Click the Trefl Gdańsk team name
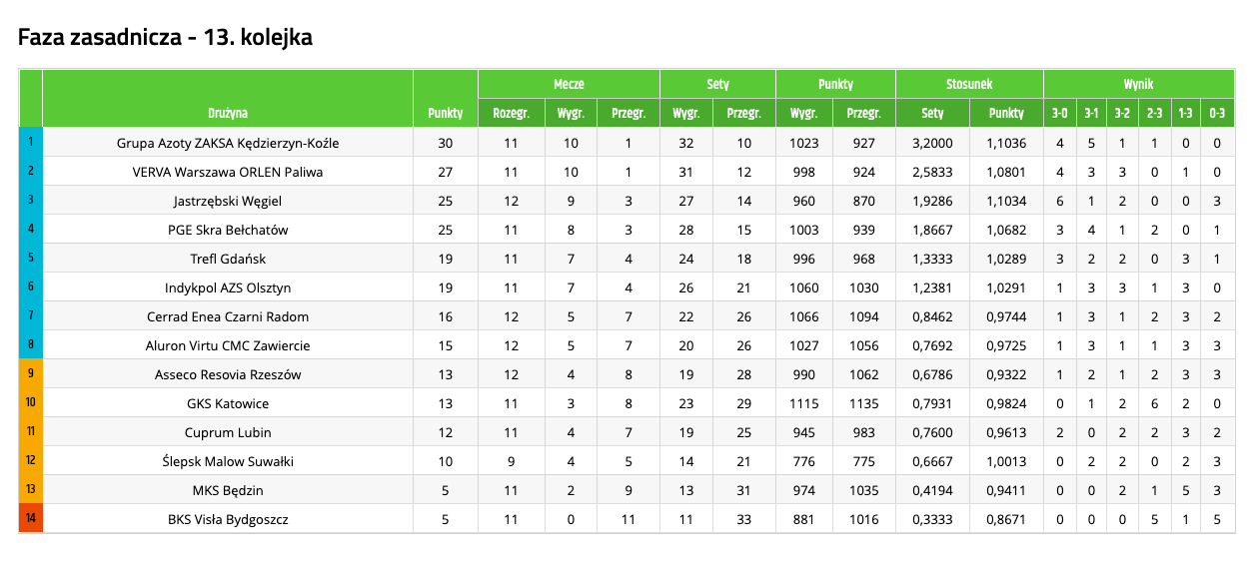This screenshot has width=1254, height=569. (x=228, y=259)
